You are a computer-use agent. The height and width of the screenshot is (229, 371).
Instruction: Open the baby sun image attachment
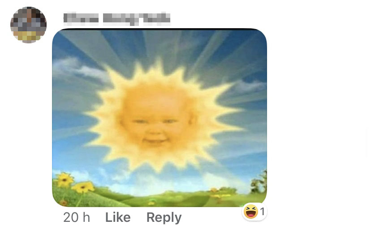(x=160, y=118)
